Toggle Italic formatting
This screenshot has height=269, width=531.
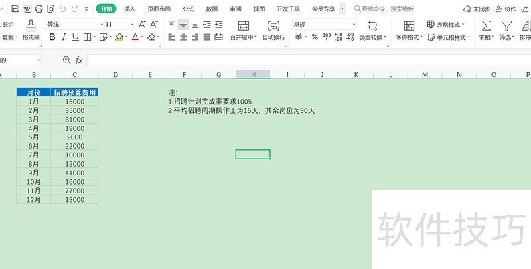[x=63, y=37]
